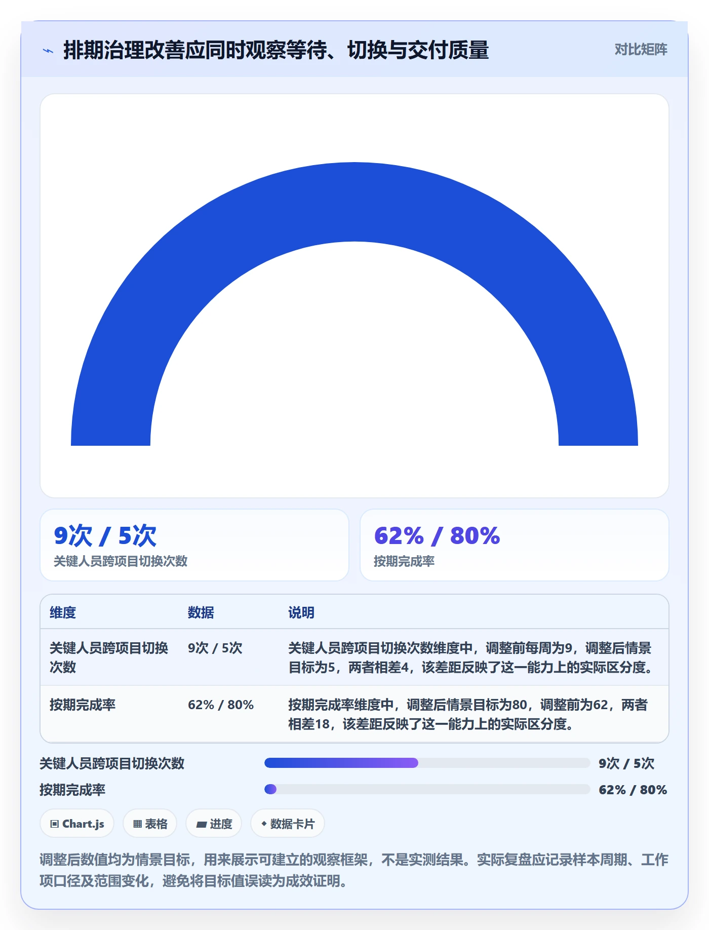The image size is (709, 930).
Task: Click the footnote beginning 调整后数值均为情景目标
Action: [x=354, y=870]
